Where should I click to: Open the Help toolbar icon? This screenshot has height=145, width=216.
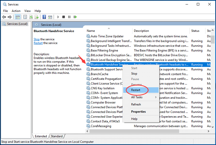[x=44, y=17]
